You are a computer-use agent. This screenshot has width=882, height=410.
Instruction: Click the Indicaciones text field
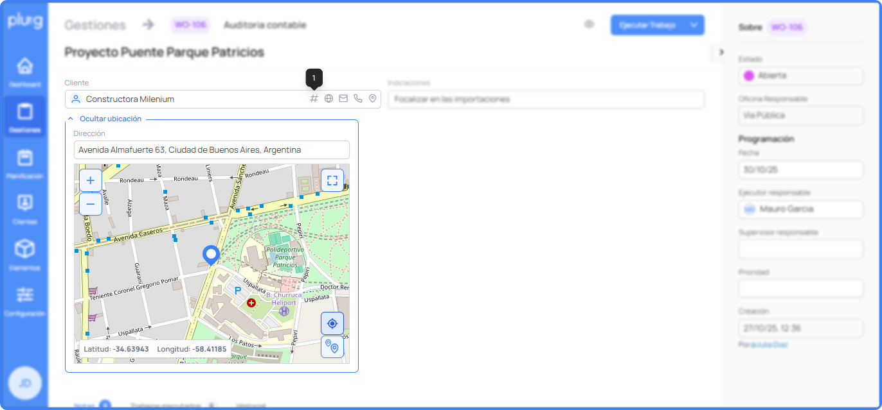(546, 99)
